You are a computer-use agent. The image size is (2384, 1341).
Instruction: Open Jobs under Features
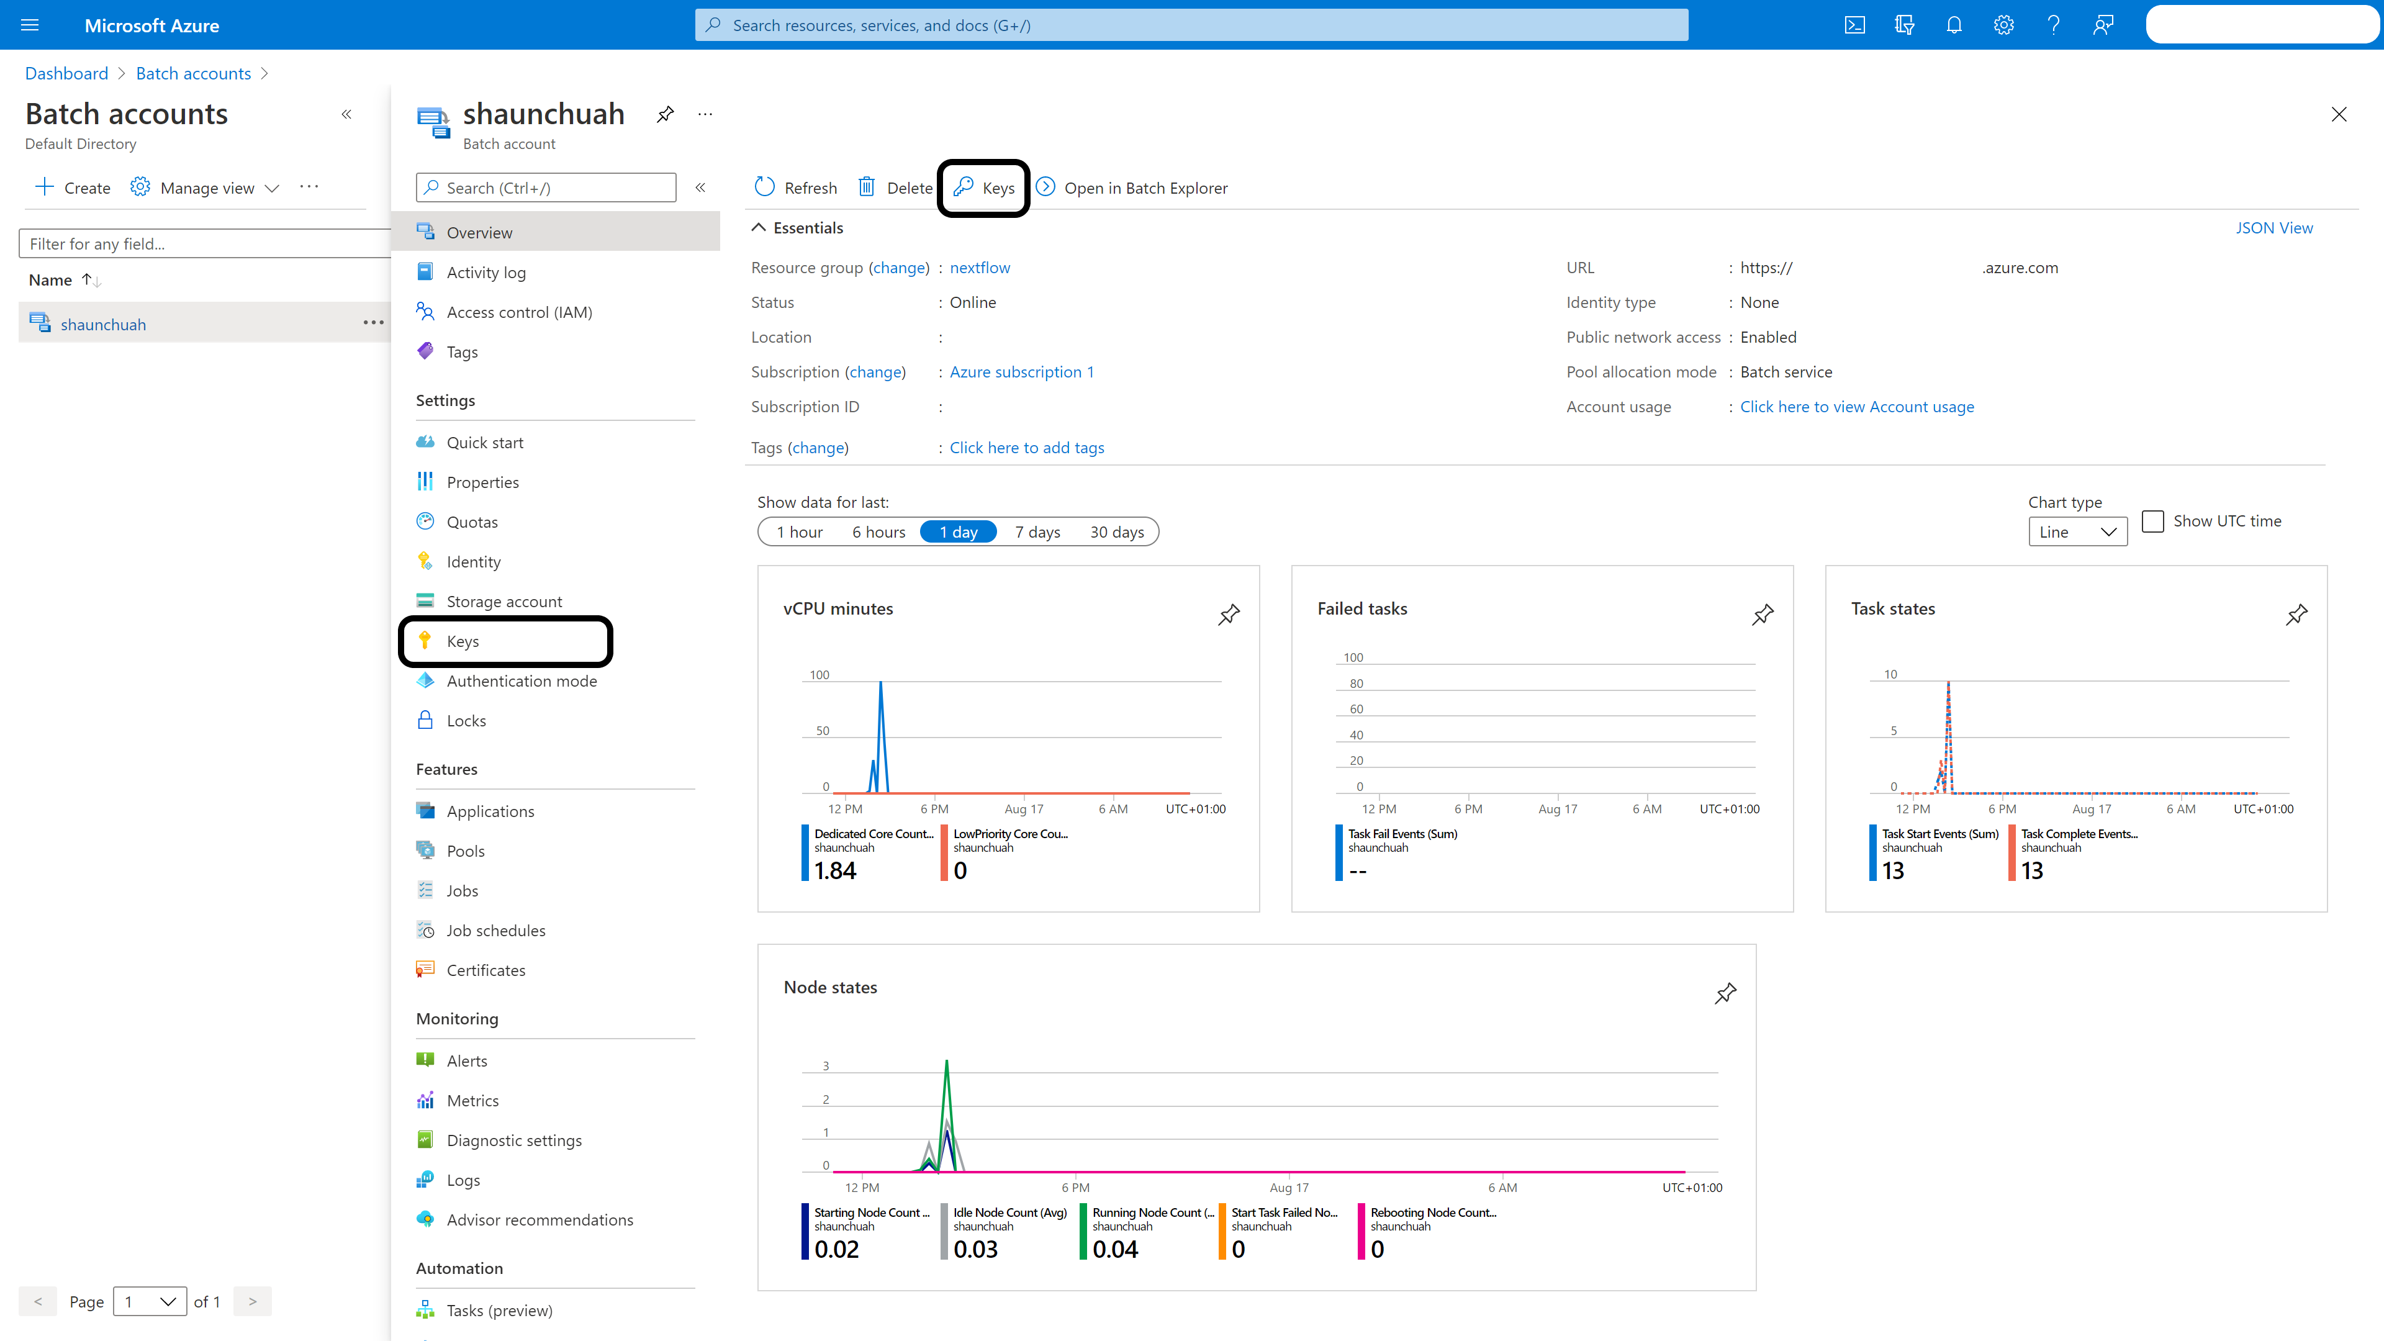pyautogui.click(x=555, y=892)
